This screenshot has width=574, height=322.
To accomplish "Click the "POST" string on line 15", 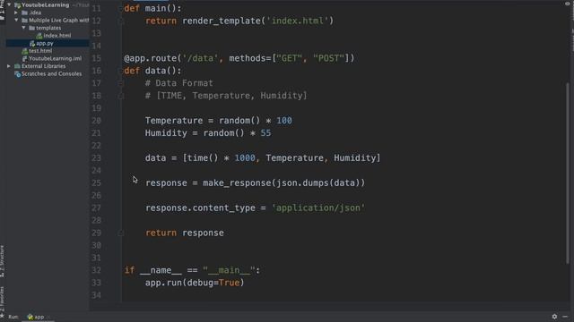I will pyautogui.click(x=329, y=58).
